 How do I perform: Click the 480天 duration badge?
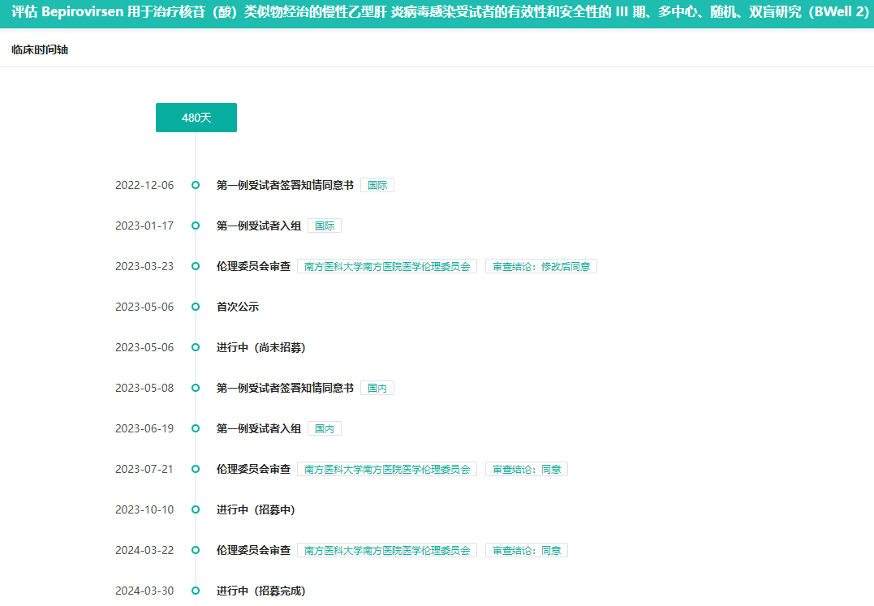pos(196,118)
